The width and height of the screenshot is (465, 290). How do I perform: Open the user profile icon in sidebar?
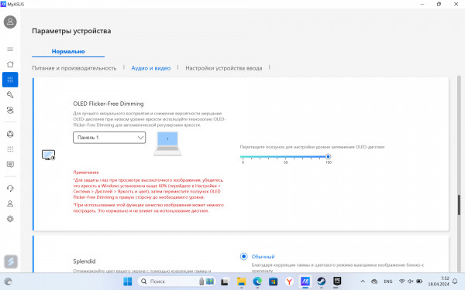[10, 203]
